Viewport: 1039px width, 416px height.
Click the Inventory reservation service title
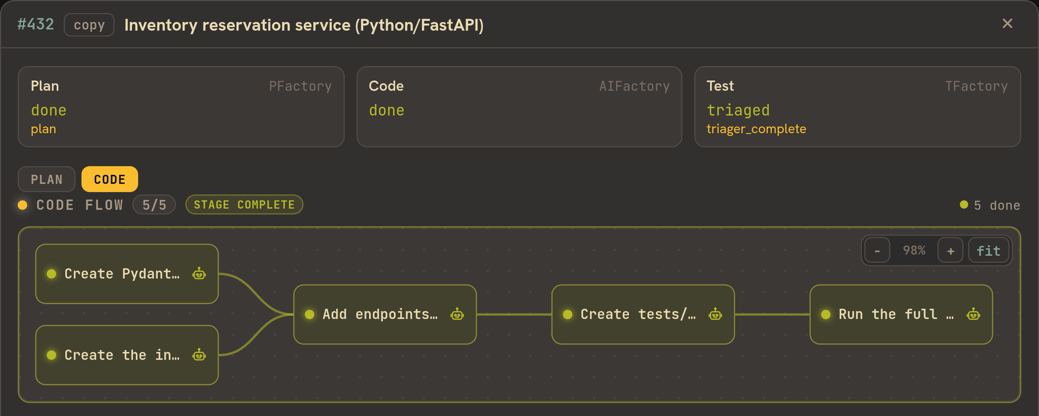click(304, 25)
